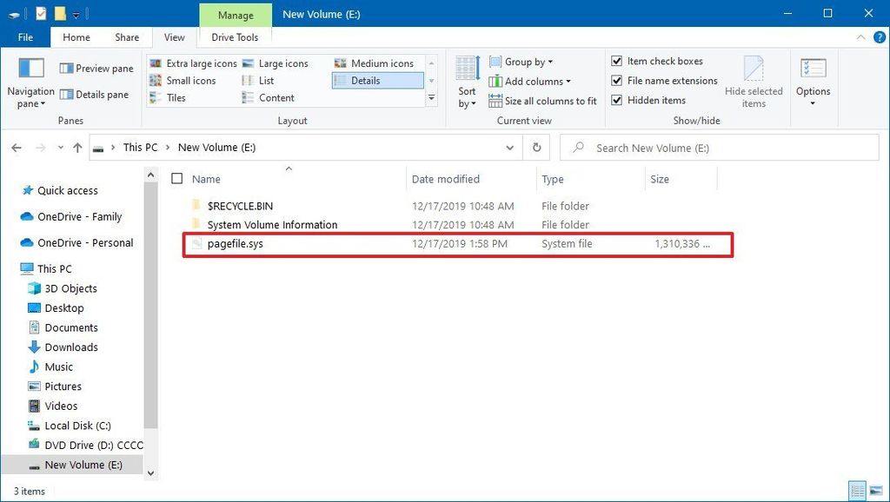Image resolution: width=890 pixels, height=502 pixels.
Task: Navigate back using the Back arrow
Action: click(16, 147)
